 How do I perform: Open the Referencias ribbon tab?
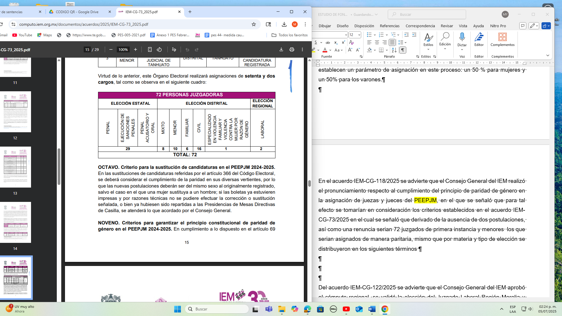tap(390, 26)
